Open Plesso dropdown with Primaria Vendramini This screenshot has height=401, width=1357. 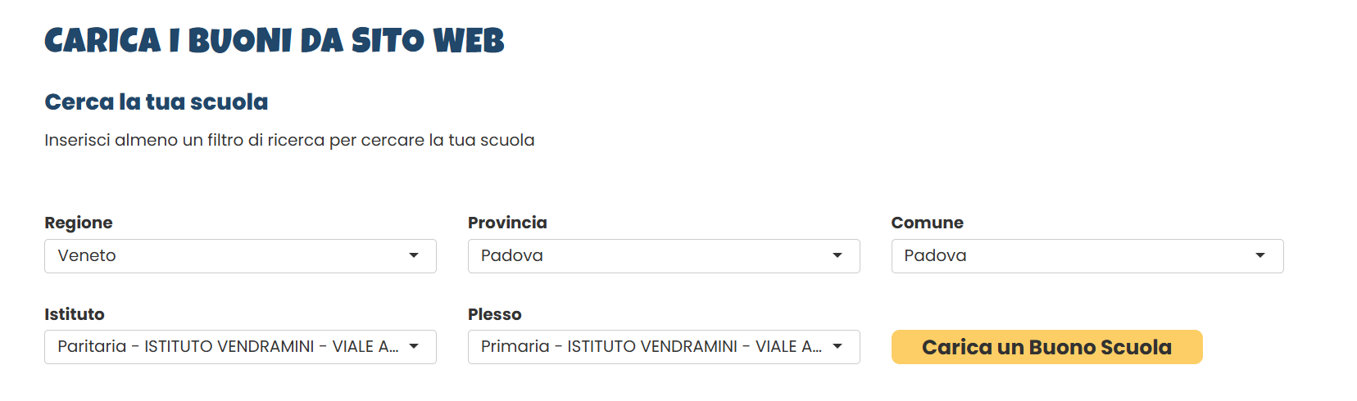click(x=664, y=347)
